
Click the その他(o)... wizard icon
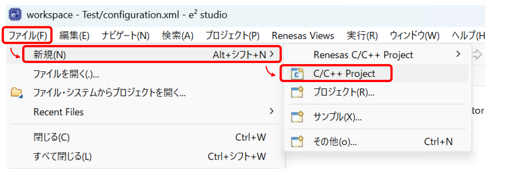297,141
